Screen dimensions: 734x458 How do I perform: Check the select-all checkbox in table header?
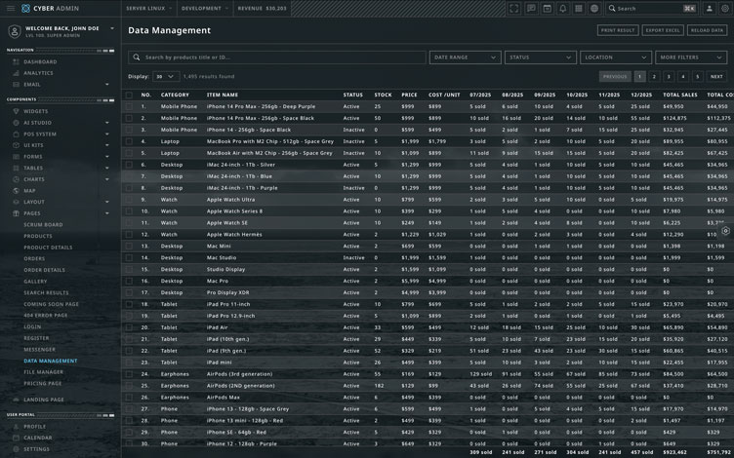129,95
